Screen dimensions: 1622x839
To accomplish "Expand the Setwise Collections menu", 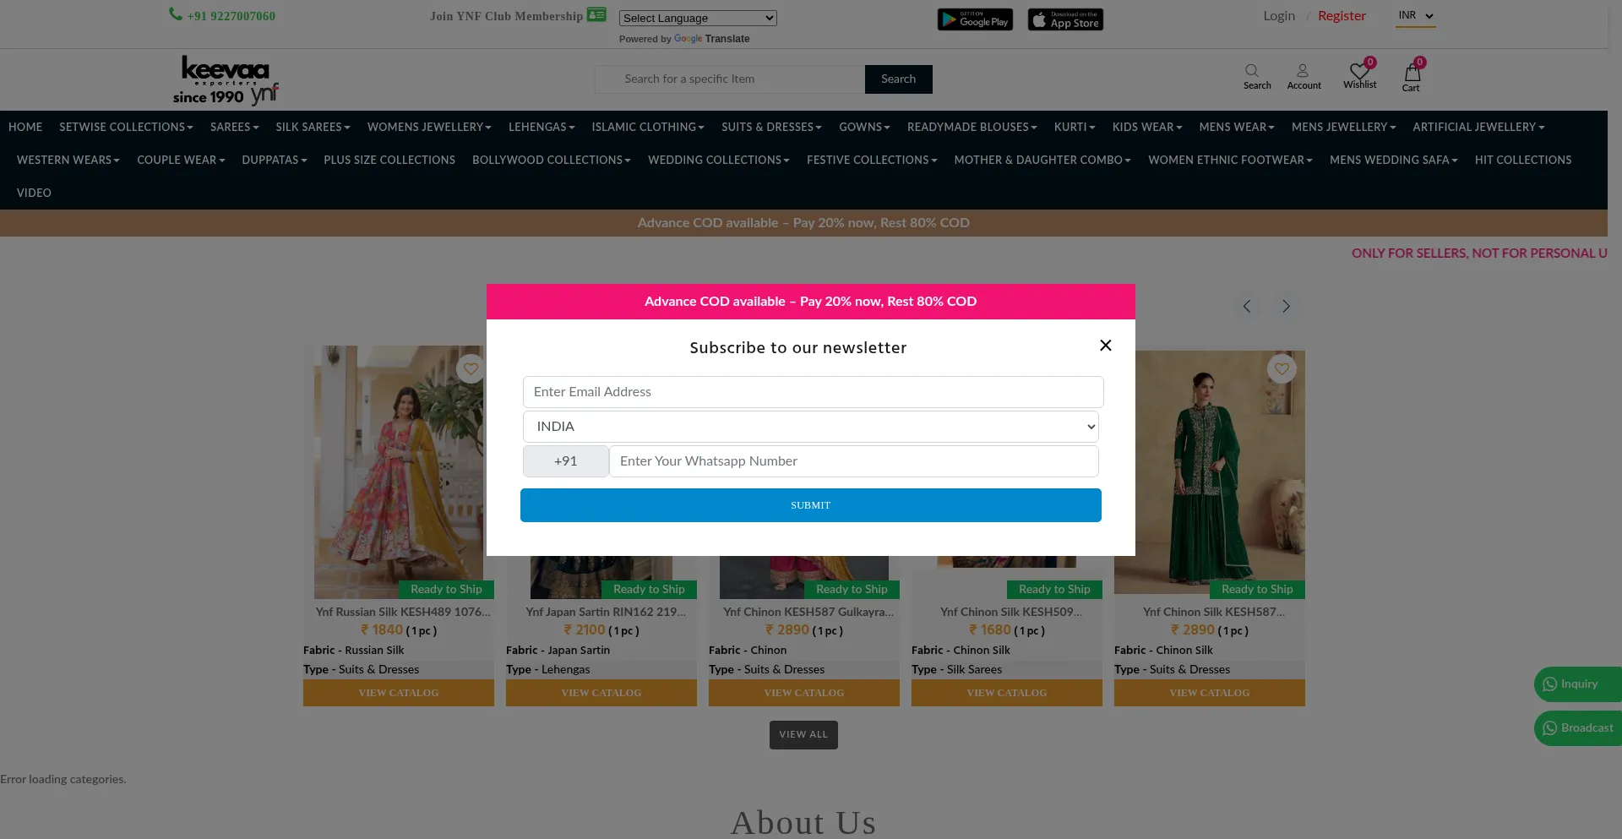I will click(126, 127).
